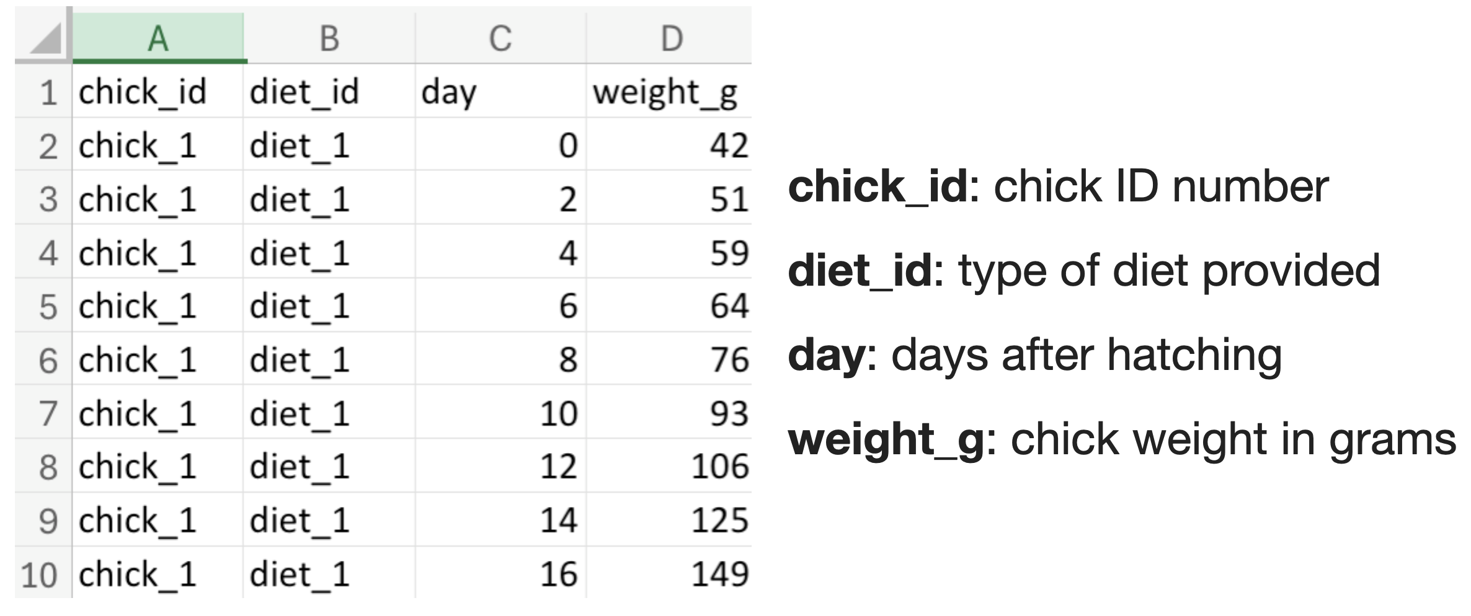This screenshot has width=1471, height=616.
Task: Click chick_1 cell in row 2
Action: (x=158, y=146)
